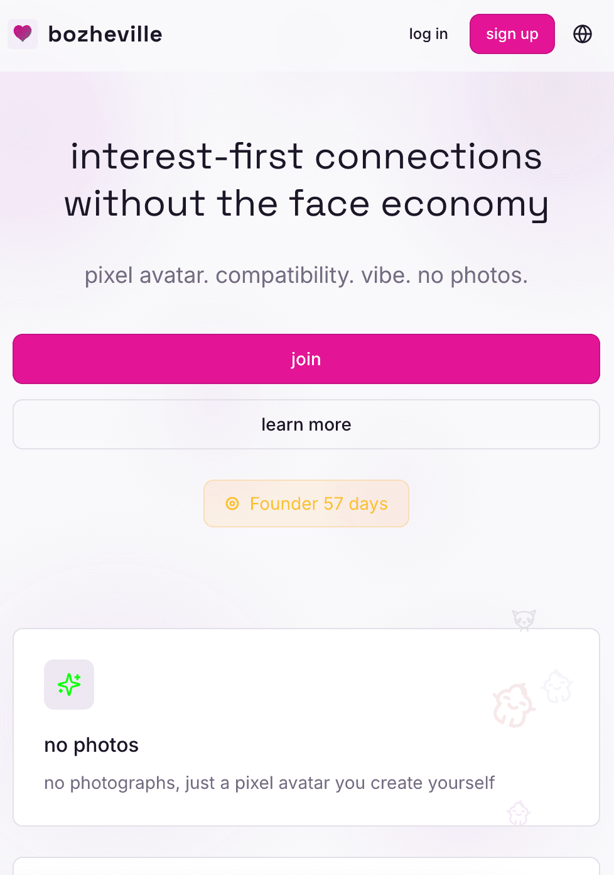
Task: Click the green sparkle icon on the card
Action: (x=69, y=685)
